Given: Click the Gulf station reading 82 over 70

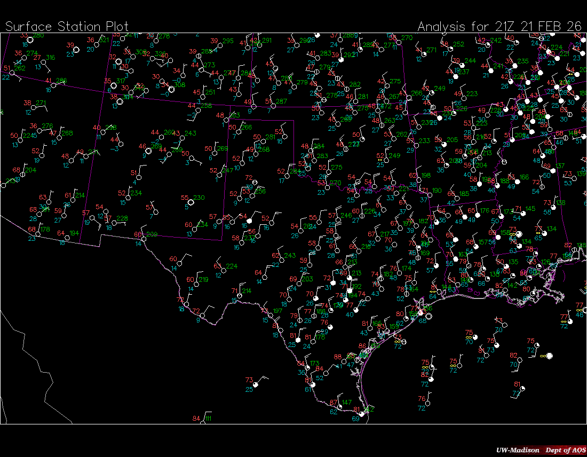Looking at the screenshot, I should pyautogui.click(x=520, y=359).
